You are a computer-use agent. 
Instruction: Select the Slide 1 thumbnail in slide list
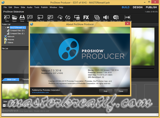click(15, 91)
